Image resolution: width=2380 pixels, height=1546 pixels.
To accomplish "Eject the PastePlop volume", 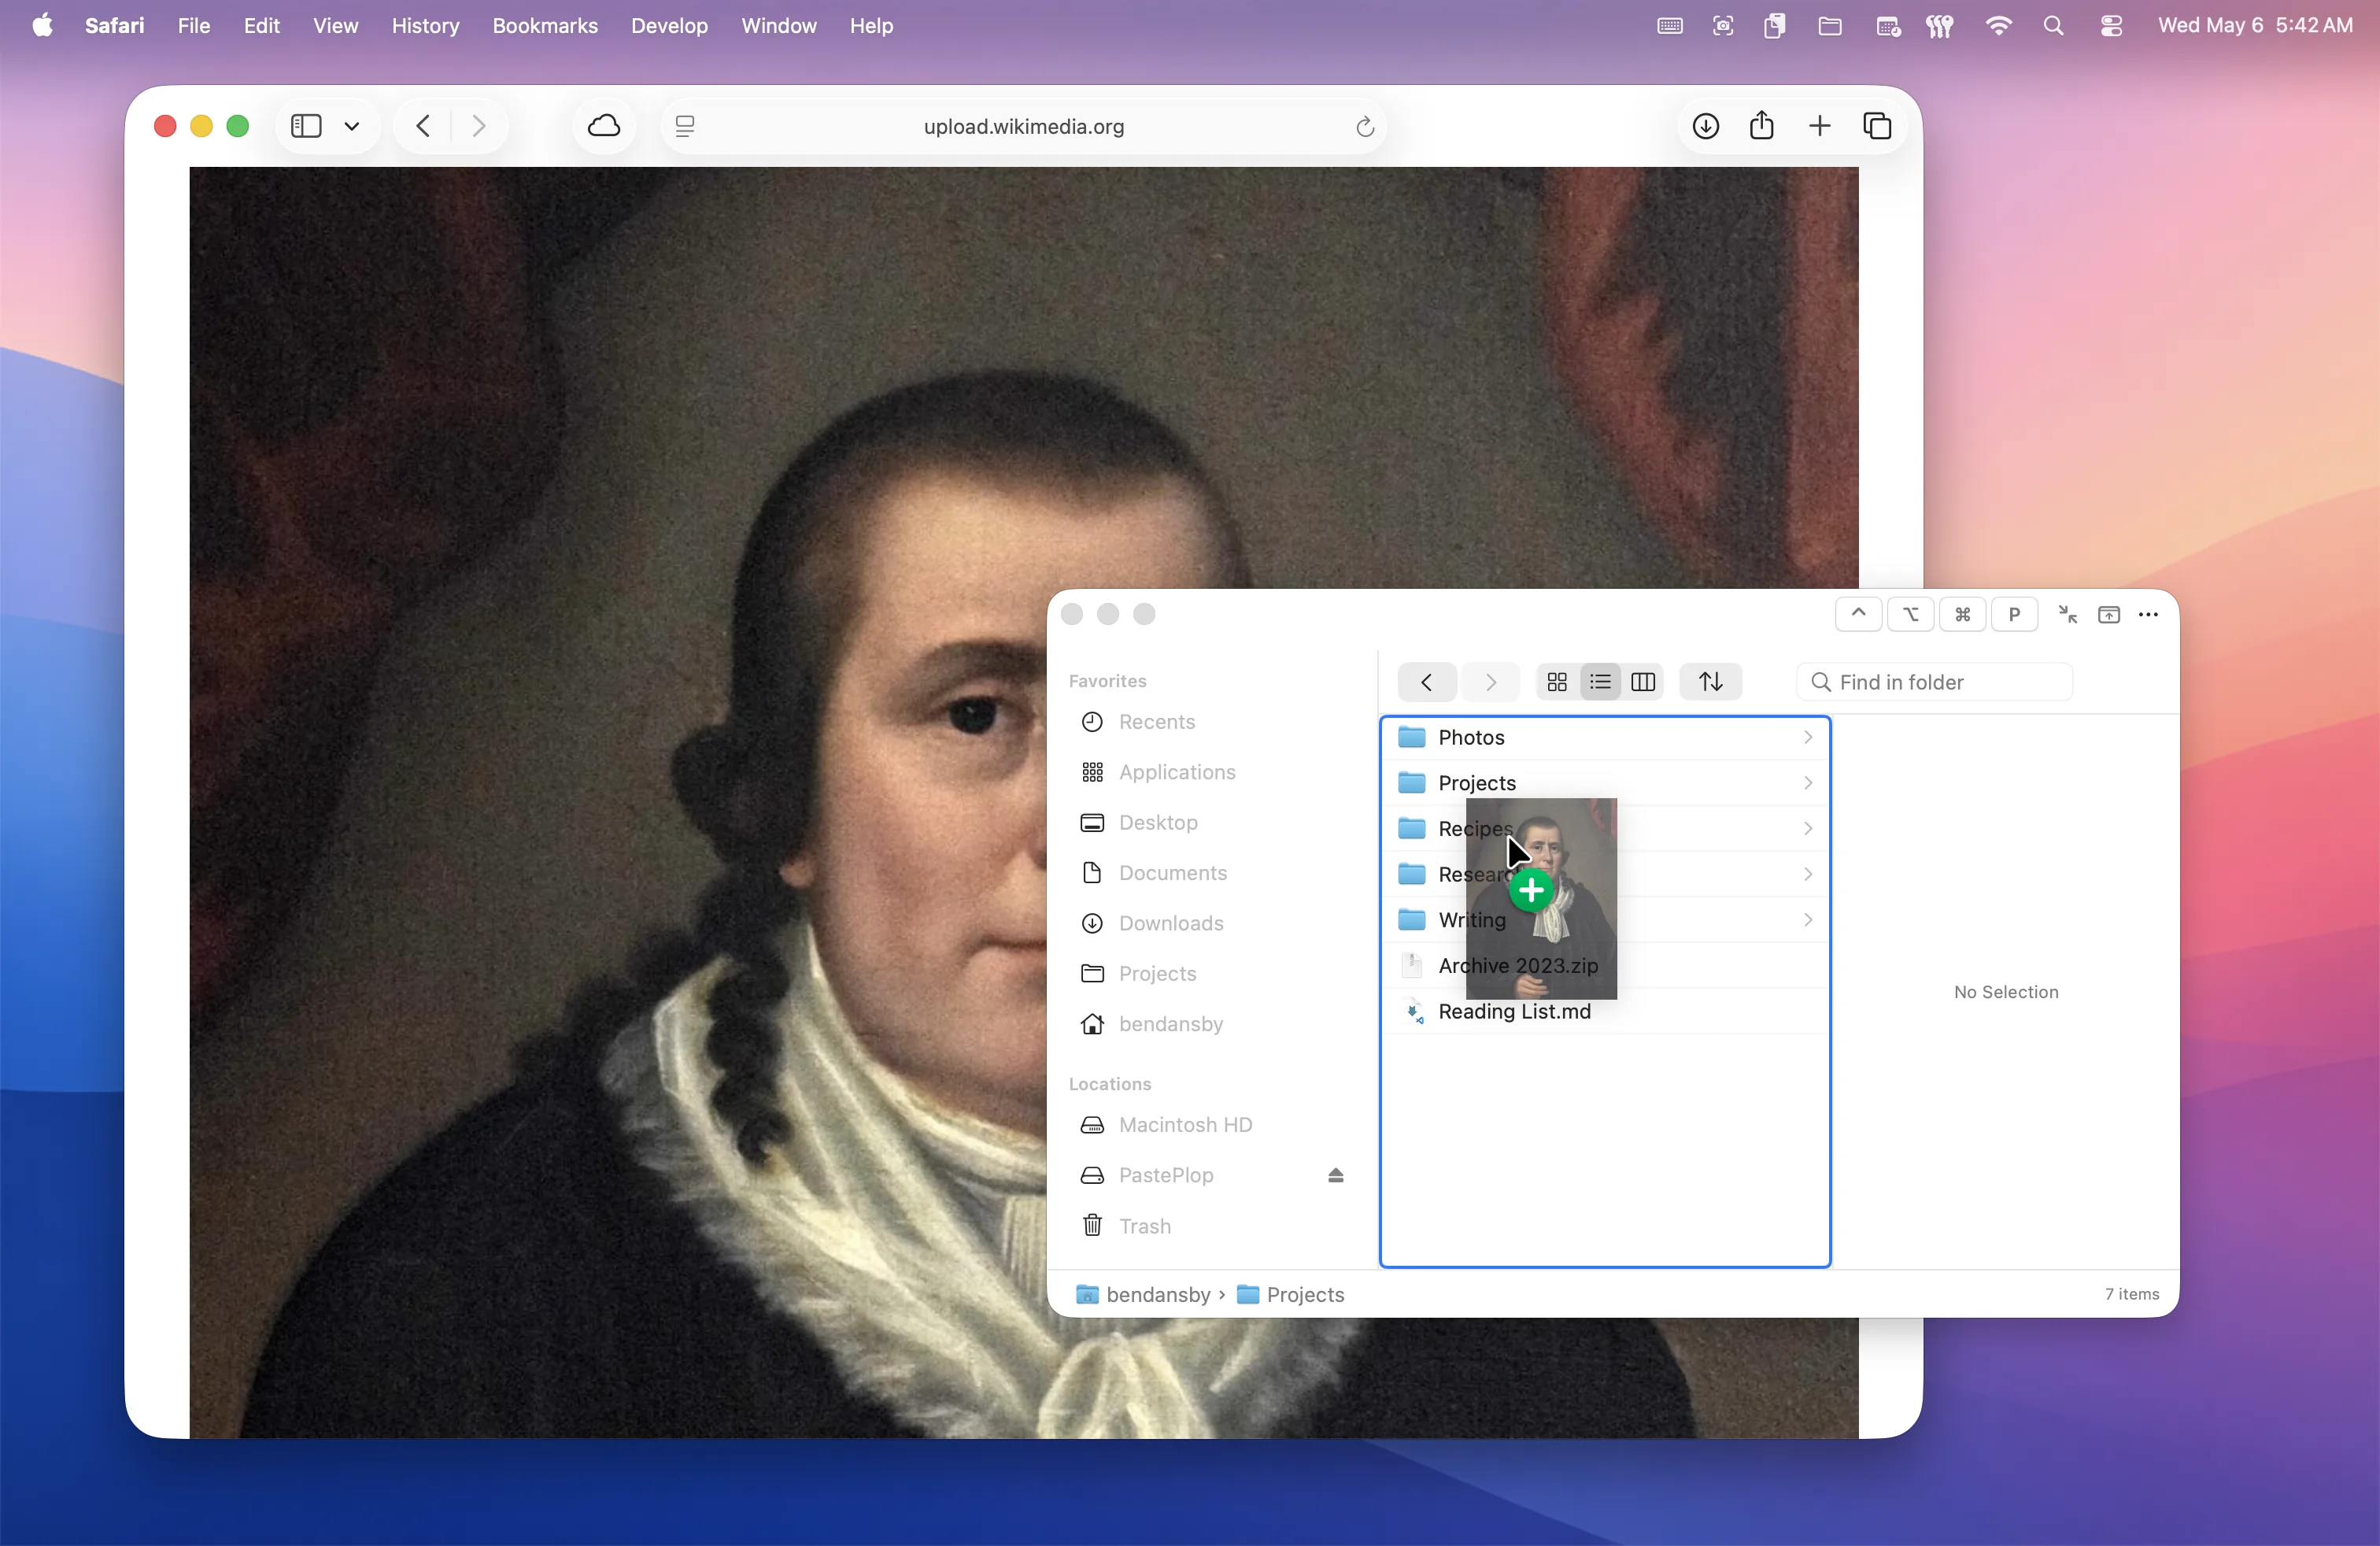I will pos(1336,1175).
